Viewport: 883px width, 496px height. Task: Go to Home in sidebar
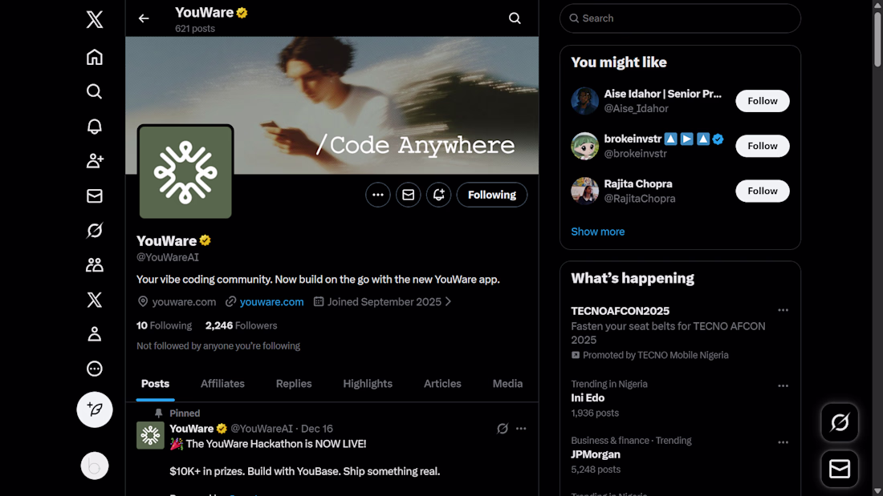click(95, 57)
